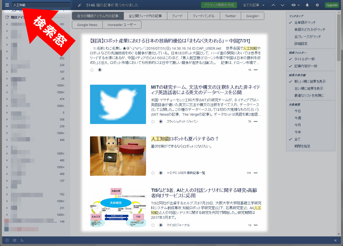The height and width of the screenshot is (246, 343).
Task: Open the 人工知能ロボットも夏バテするの？ title
Action: click(x=185, y=139)
